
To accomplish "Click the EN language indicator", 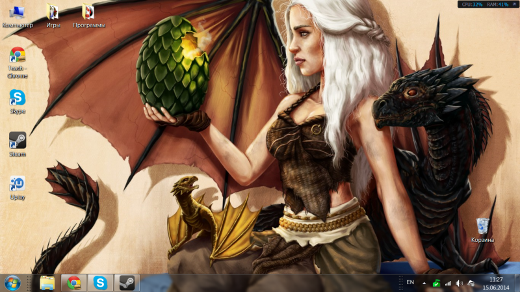I will (410, 282).
